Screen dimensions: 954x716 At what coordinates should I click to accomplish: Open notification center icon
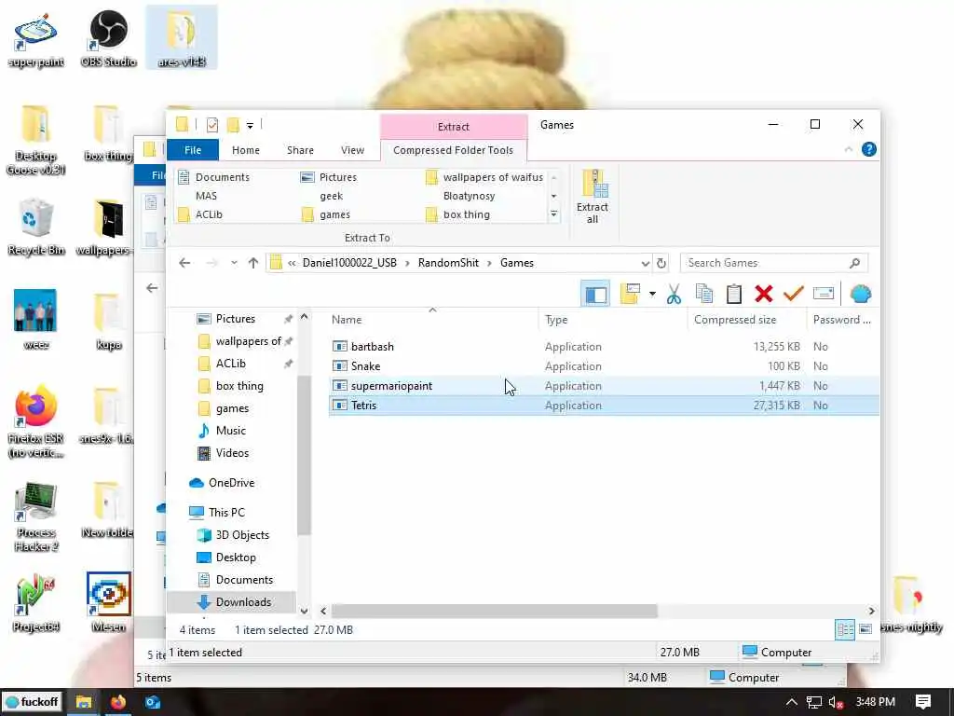click(x=923, y=702)
